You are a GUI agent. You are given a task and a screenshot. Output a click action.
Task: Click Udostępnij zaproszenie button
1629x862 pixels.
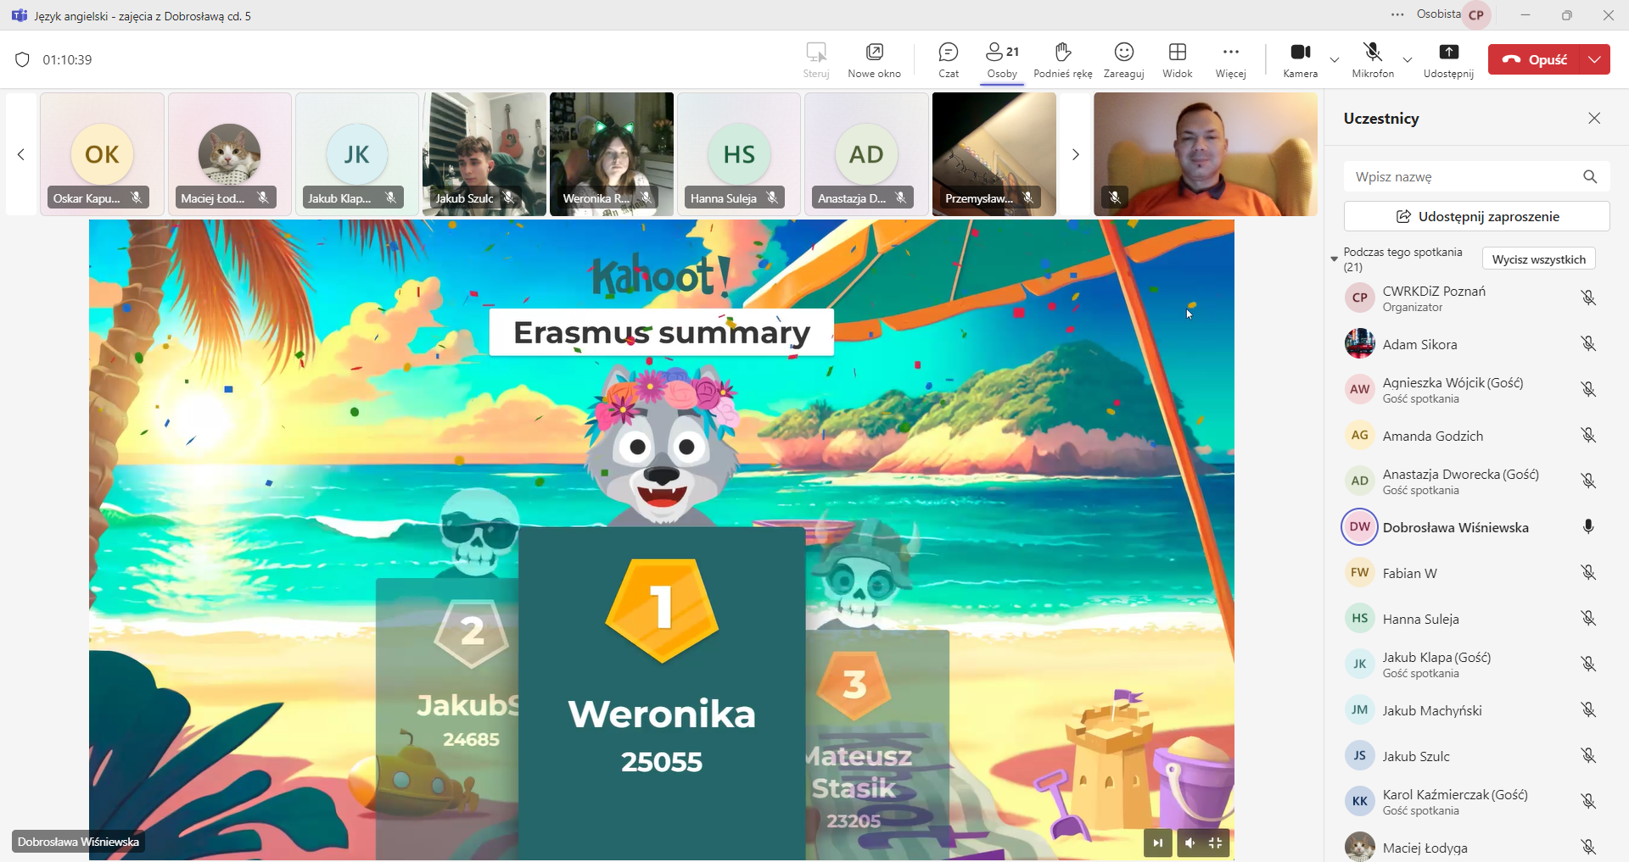1476,216
